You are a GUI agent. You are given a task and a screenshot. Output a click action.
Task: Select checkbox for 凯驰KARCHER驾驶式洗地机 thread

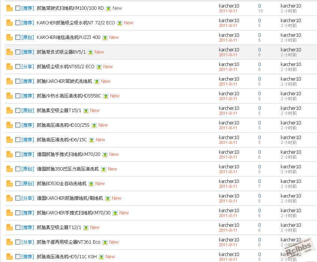18,81
